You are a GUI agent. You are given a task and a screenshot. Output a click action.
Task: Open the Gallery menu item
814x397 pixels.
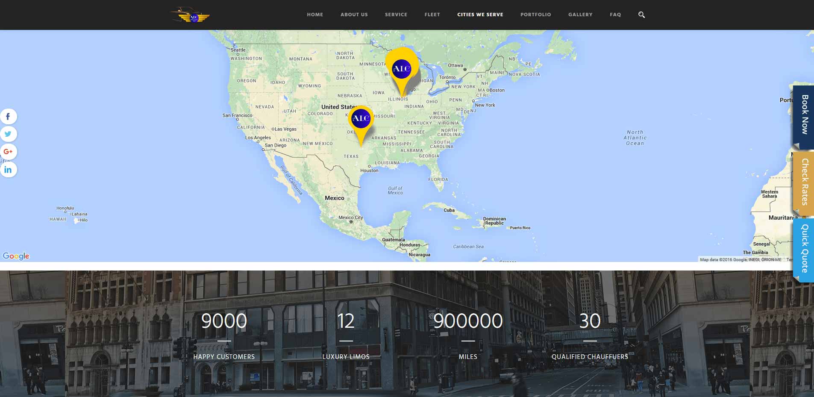[580, 15]
